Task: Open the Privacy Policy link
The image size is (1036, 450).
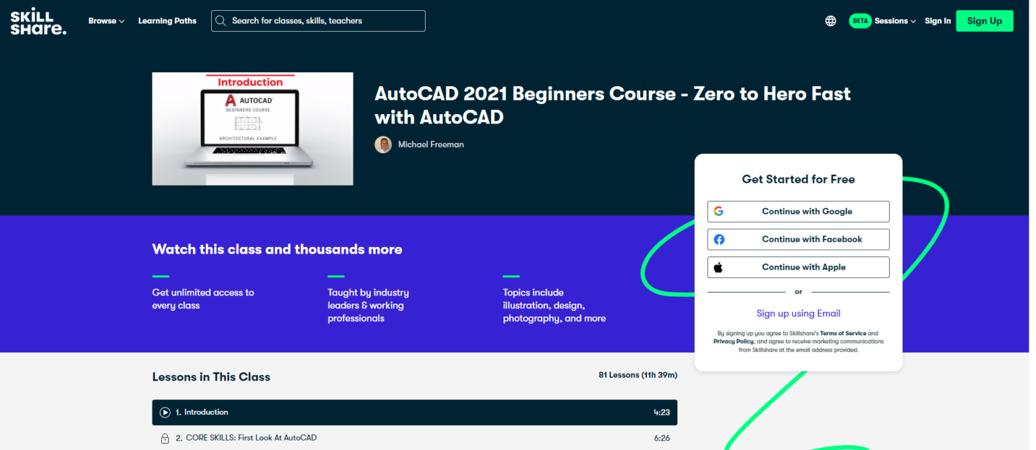Action: click(x=732, y=341)
